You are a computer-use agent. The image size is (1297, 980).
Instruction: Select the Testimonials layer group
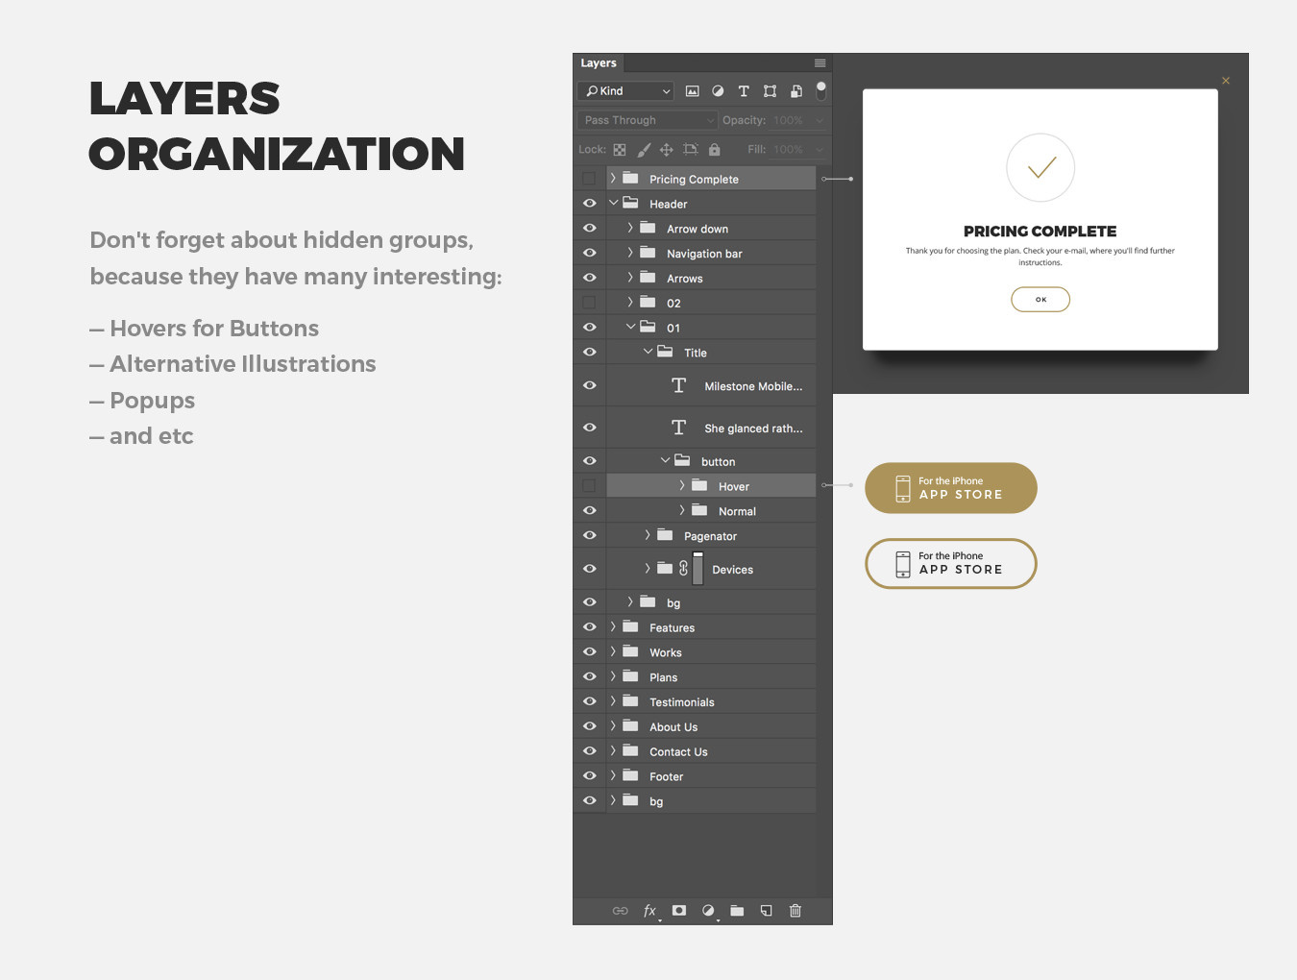[681, 702]
